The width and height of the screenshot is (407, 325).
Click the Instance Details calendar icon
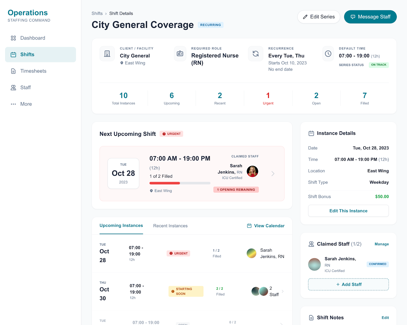pos(311,133)
